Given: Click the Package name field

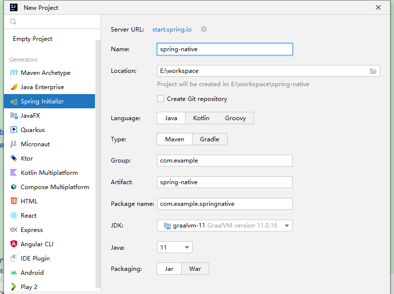Looking at the screenshot, I should tap(225, 204).
